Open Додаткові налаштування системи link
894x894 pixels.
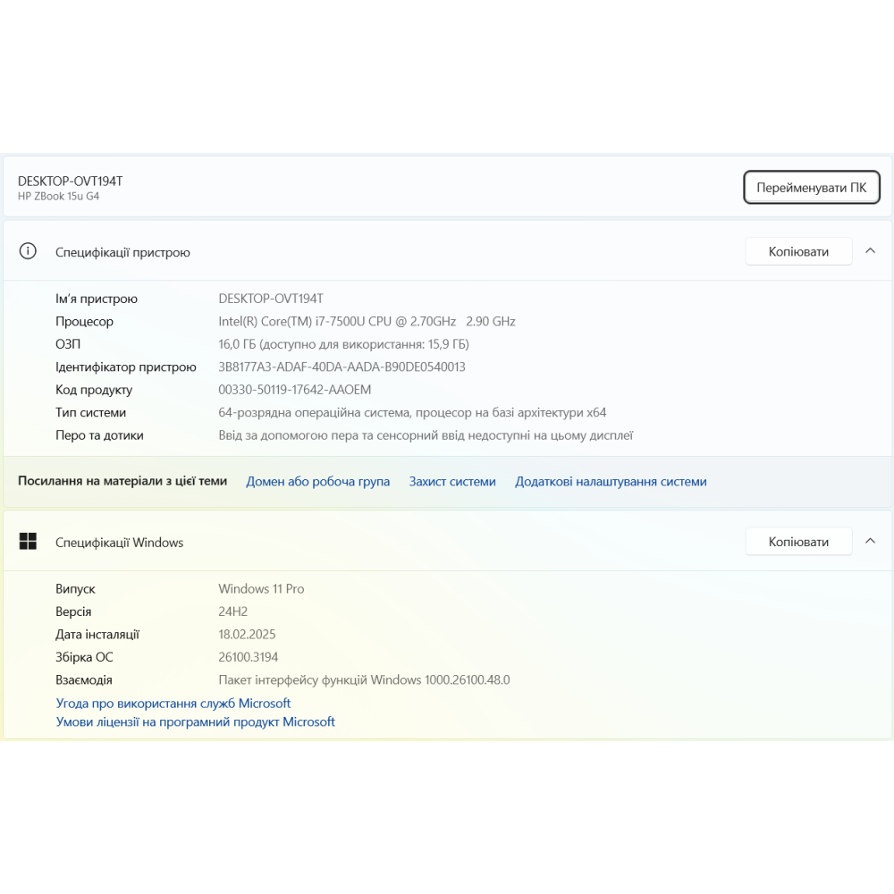[611, 481]
